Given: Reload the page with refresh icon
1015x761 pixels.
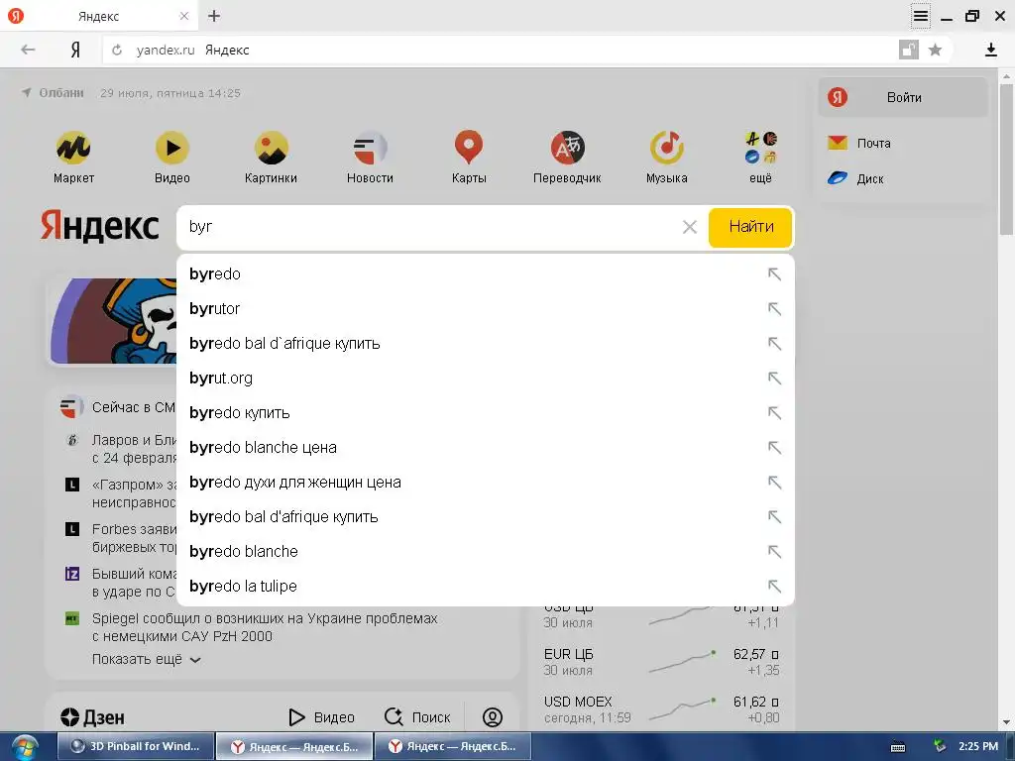Looking at the screenshot, I should coord(117,50).
